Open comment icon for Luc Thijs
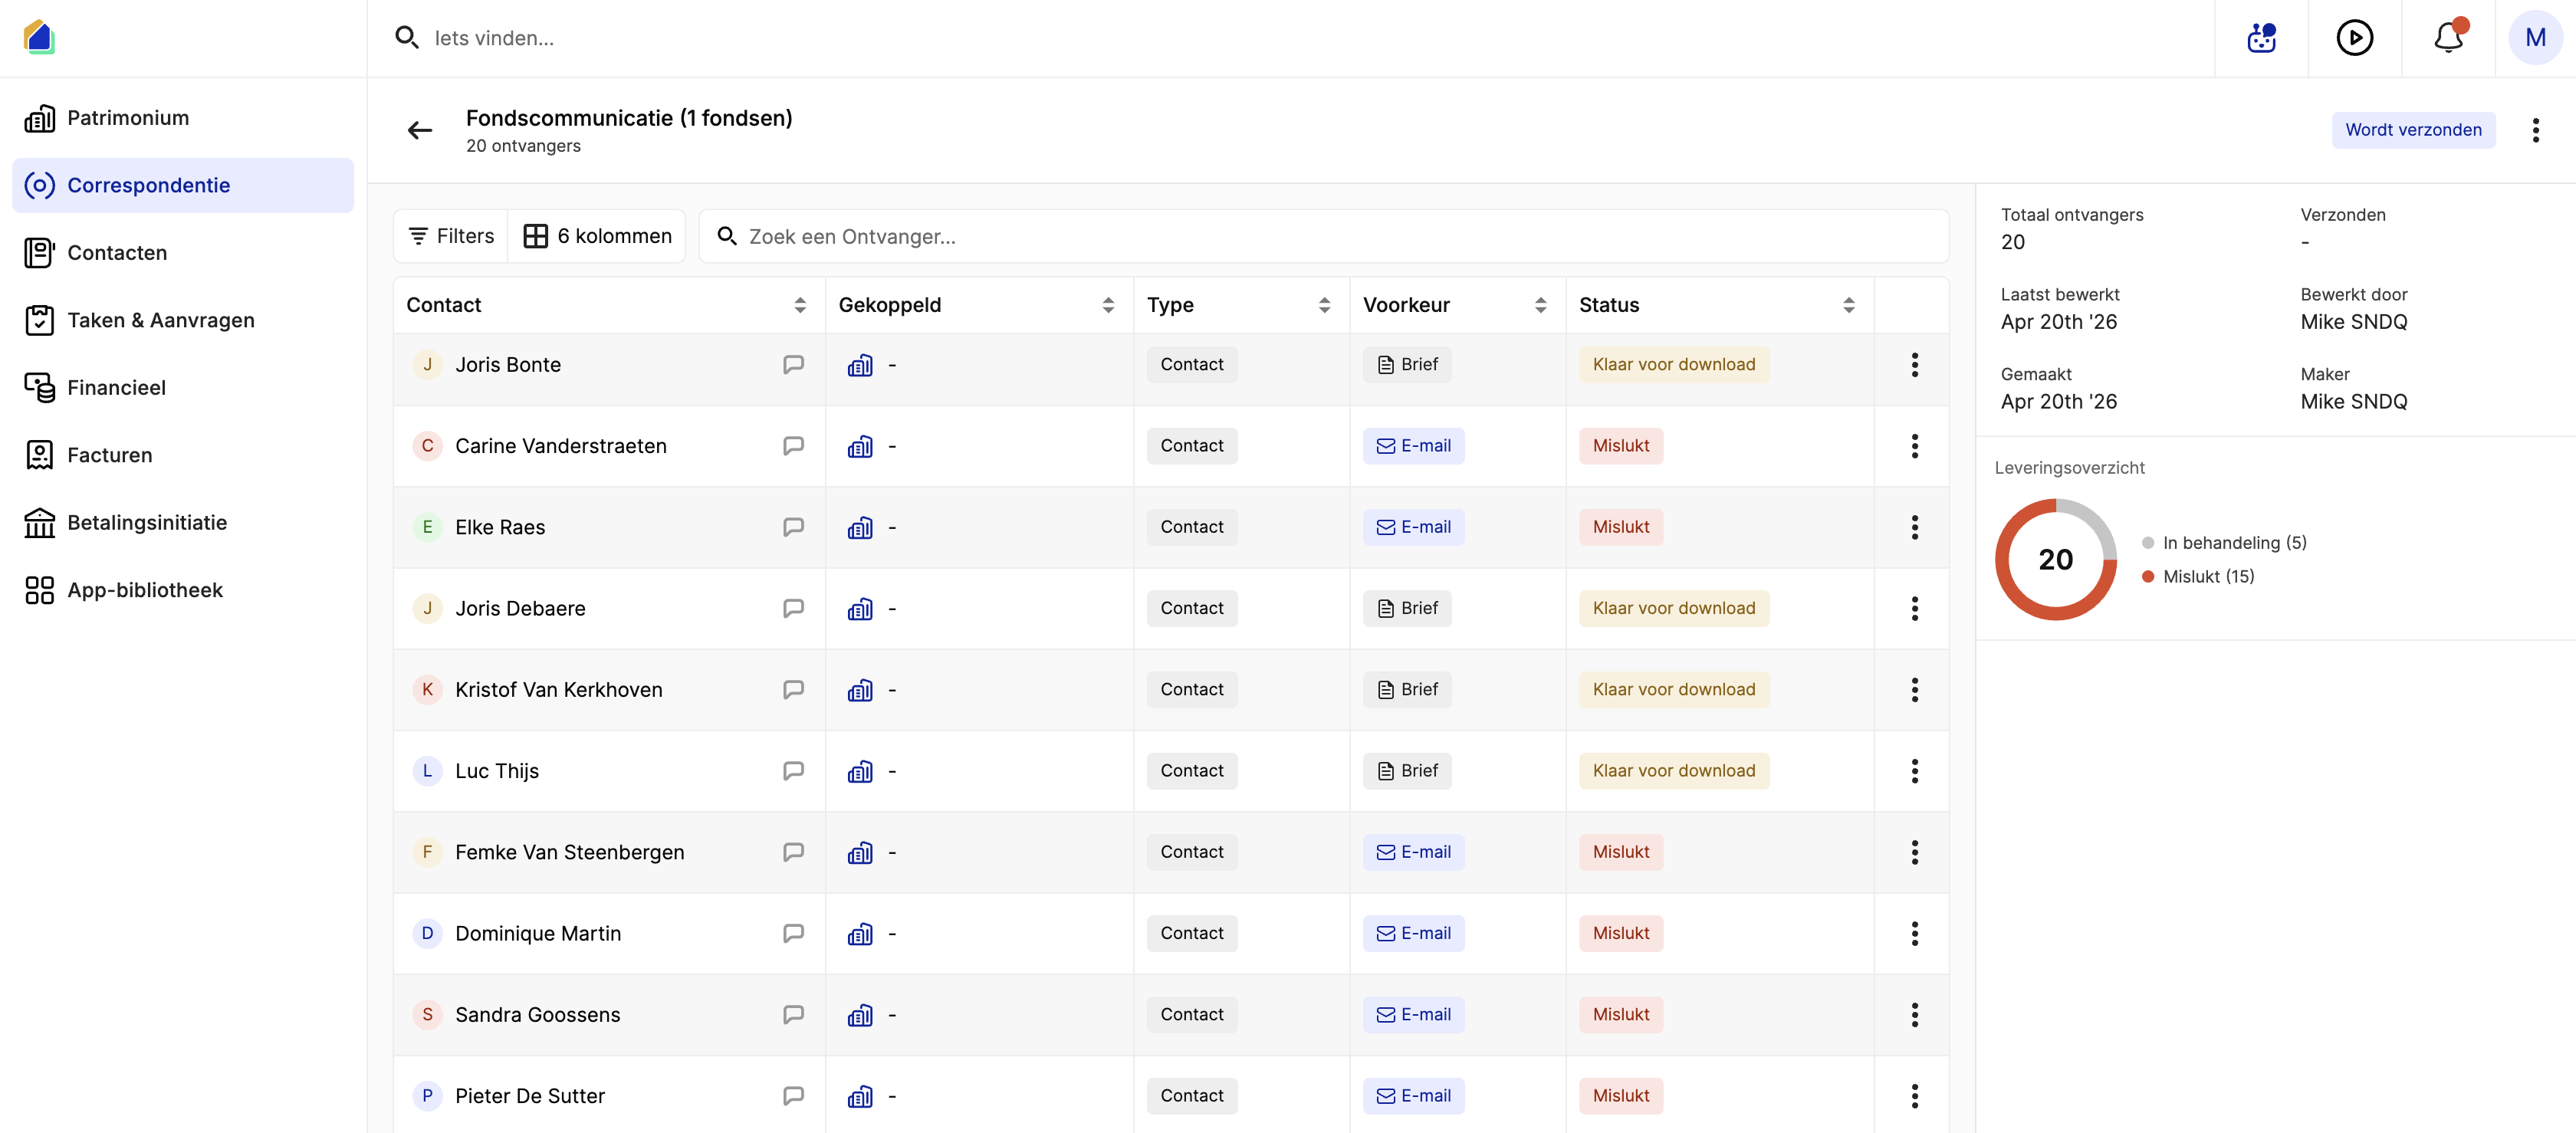 (793, 771)
